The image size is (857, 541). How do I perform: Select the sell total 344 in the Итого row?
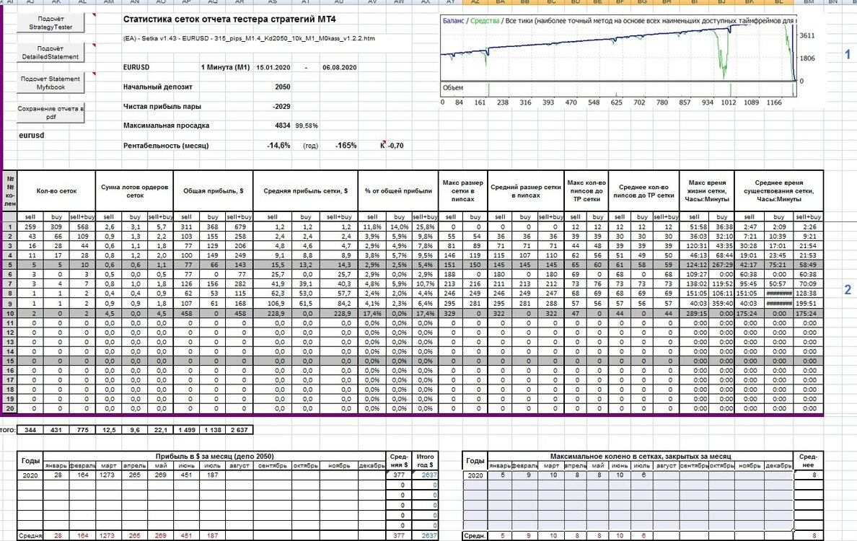[x=30, y=430]
